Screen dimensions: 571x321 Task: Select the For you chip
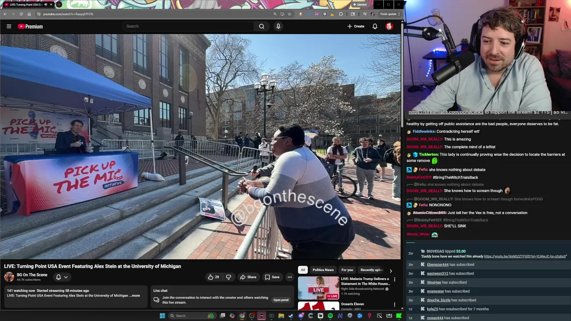pos(347,270)
